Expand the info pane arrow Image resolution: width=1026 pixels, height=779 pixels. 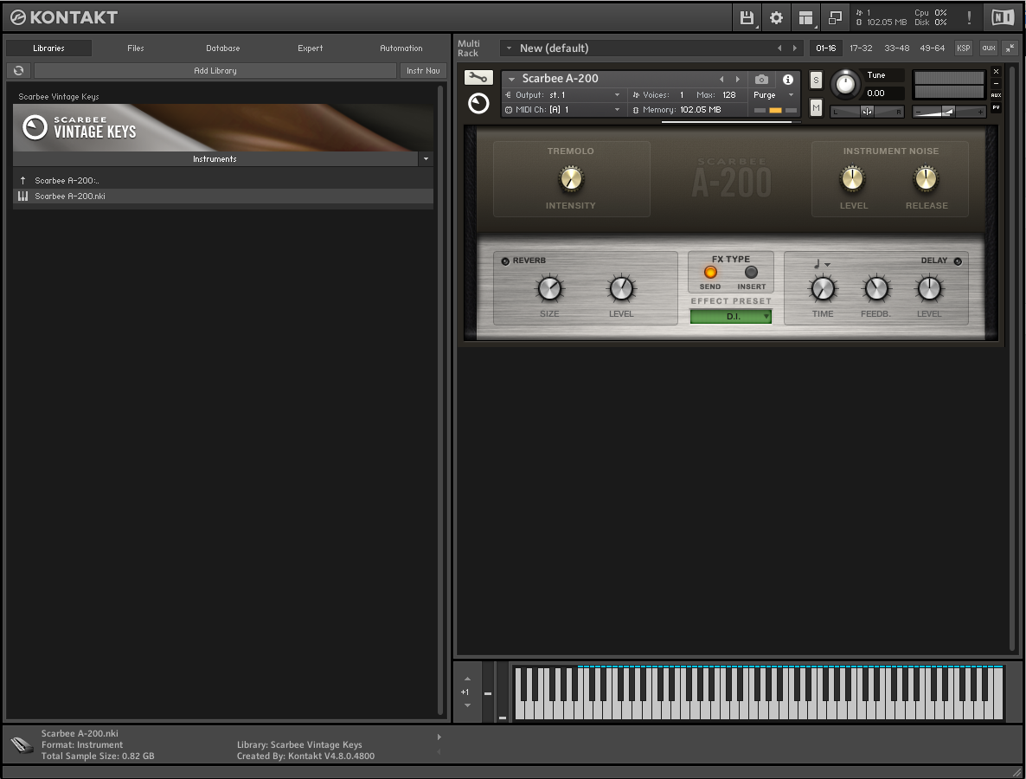(x=439, y=737)
